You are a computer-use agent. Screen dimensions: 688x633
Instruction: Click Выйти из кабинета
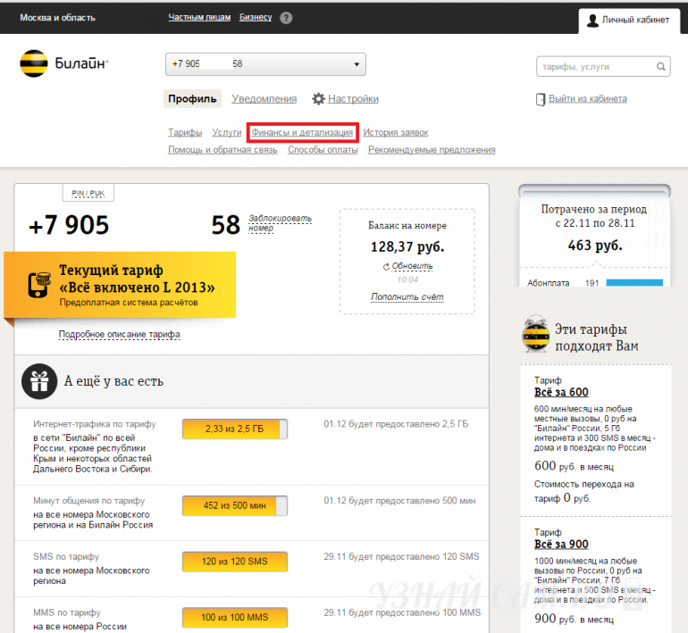[588, 98]
